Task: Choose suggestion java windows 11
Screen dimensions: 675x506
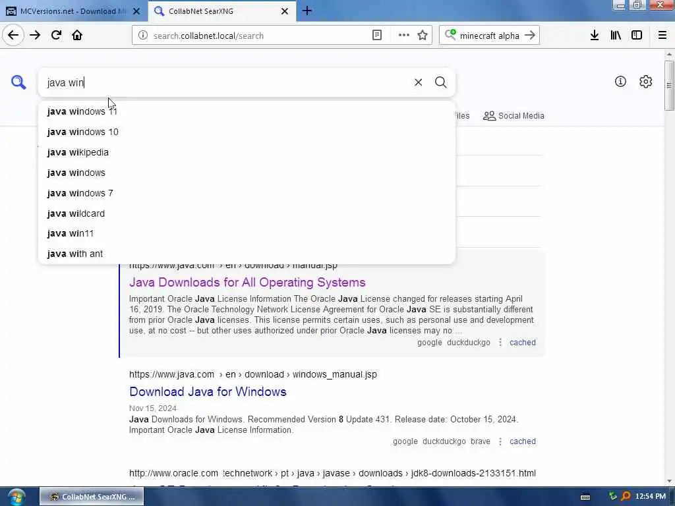Action: 247,111
